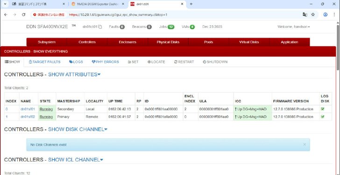Toggle log disk checkbox for dn01sf01

(x=322, y=109)
